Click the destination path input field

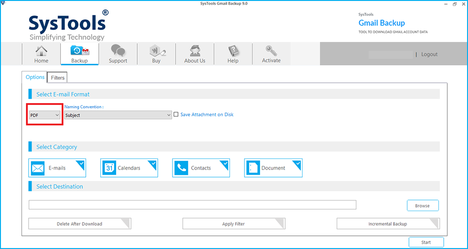pos(193,205)
